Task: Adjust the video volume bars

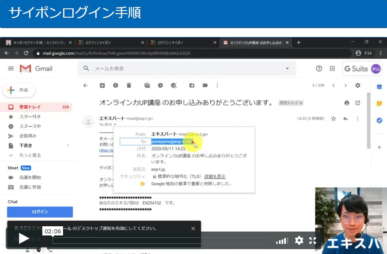Action: pos(282,241)
